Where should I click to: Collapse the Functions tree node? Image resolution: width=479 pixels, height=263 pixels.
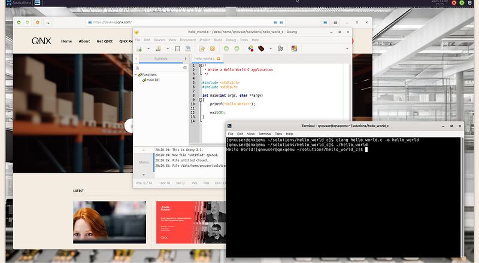coord(137,75)
